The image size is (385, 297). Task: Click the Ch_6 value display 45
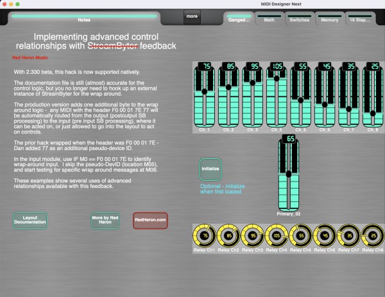coord(325,66)
